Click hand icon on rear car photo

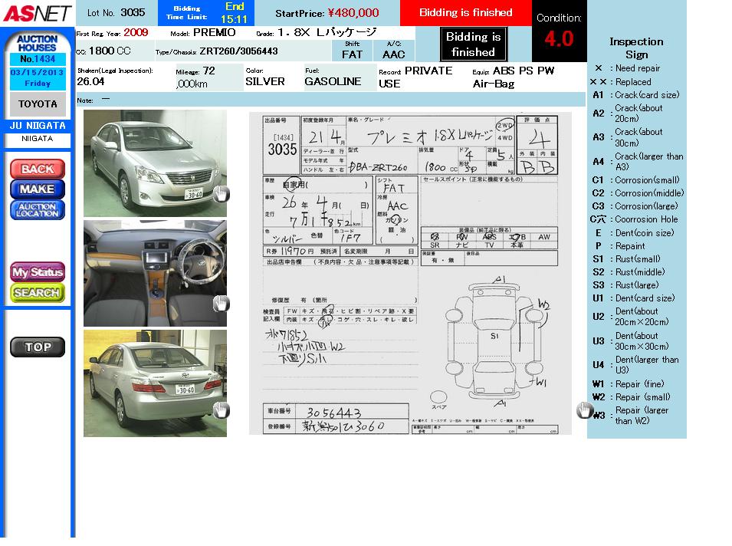click(x=221, y=410)
